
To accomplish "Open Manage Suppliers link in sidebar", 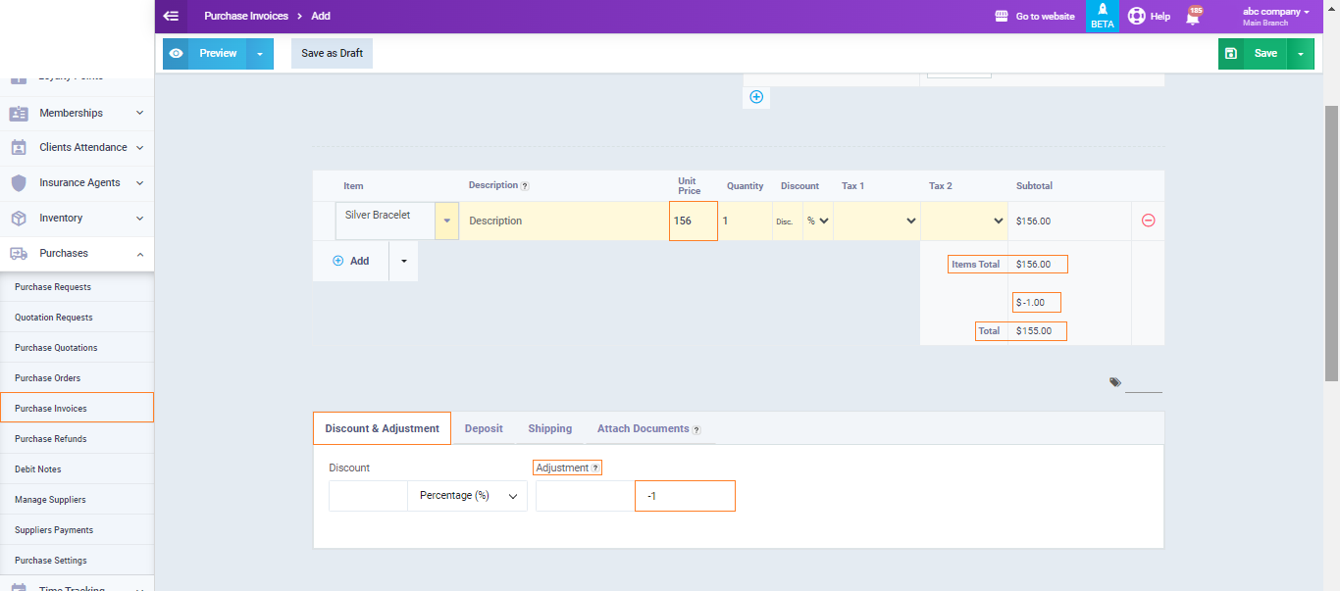I will point(50,500).
